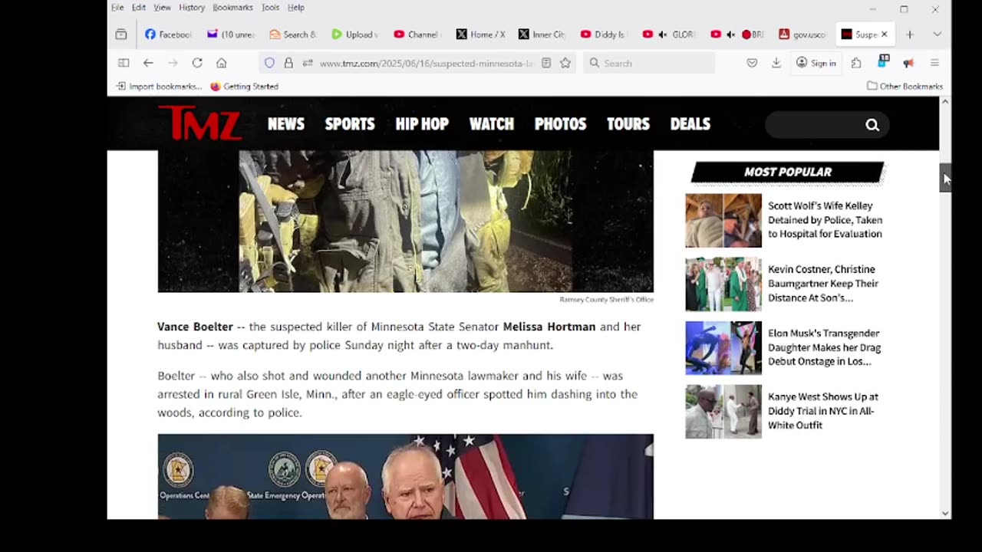Click Elon Musk's Daughter story thumbnail
Image resolution: width=982 pixels, height=552 pixels.
723,348
